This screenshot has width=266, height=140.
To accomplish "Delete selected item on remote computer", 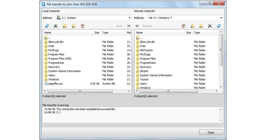I will 210,26.
